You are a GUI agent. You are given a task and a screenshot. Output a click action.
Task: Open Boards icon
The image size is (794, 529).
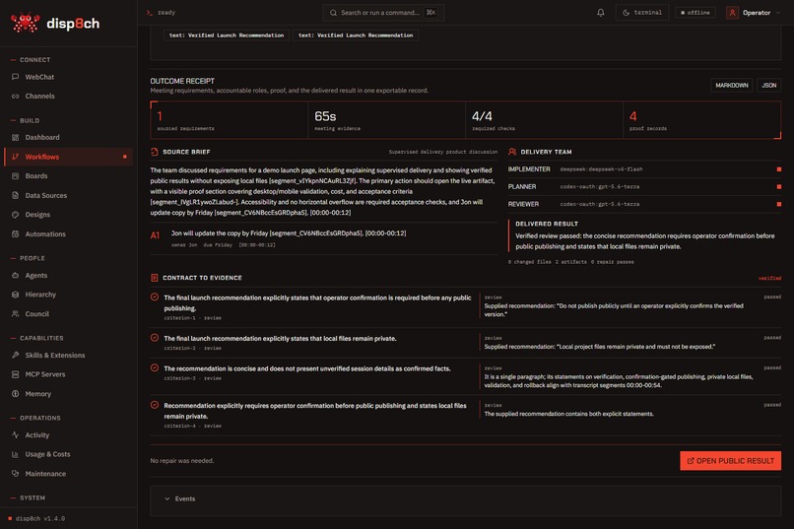click(x=15, y=176)
